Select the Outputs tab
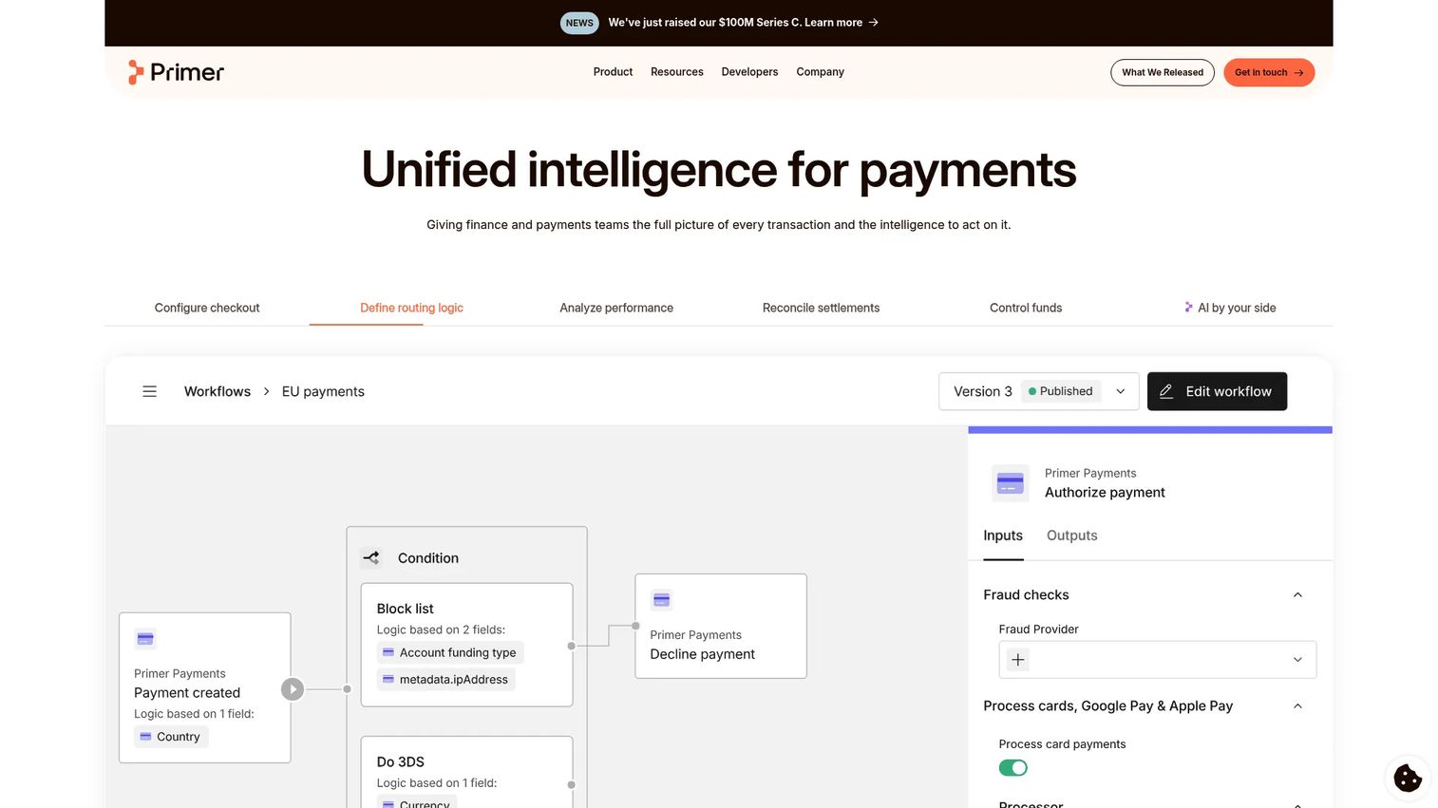 click(x=1071, y=536)
